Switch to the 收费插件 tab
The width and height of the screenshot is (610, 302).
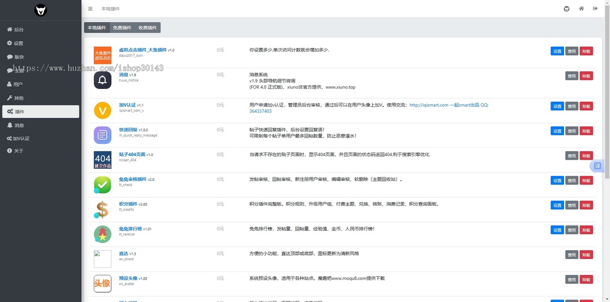147,27
